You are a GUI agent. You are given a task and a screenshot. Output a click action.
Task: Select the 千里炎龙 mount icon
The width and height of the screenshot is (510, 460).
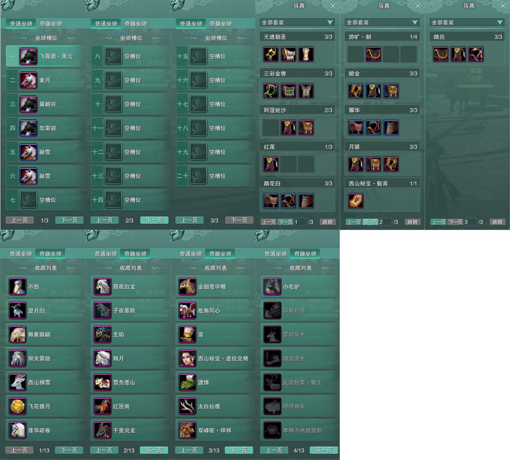(x=103, y=430)
